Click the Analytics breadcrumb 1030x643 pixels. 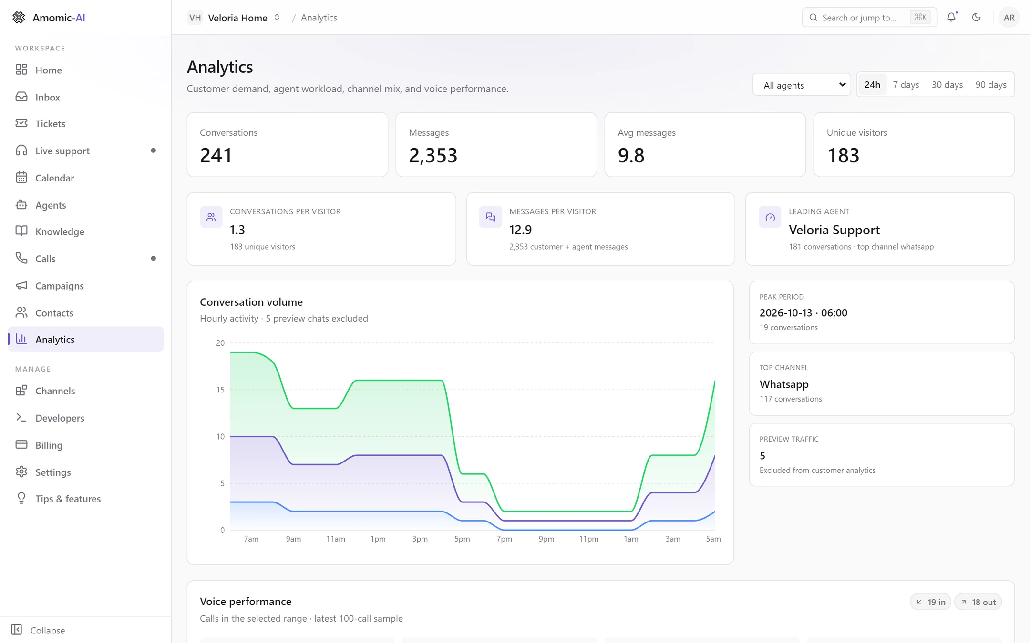[319, 18]
